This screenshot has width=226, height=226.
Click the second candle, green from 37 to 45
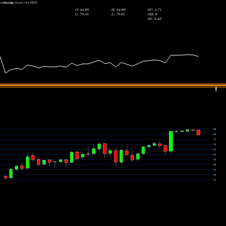pyautogui.click(x=11, y=174)
